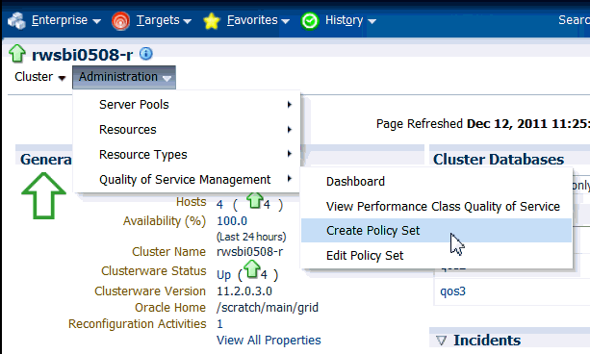Viewport: 590px width, 354px height.
Task: Click the green up arrow in Clusterware Status
Action: coord(252,269)
